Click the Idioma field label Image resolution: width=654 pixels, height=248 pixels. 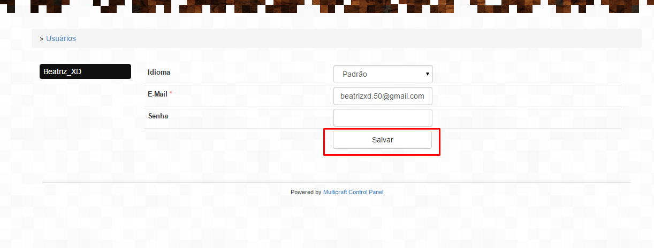pyautogui.click(x=159, y=71)
